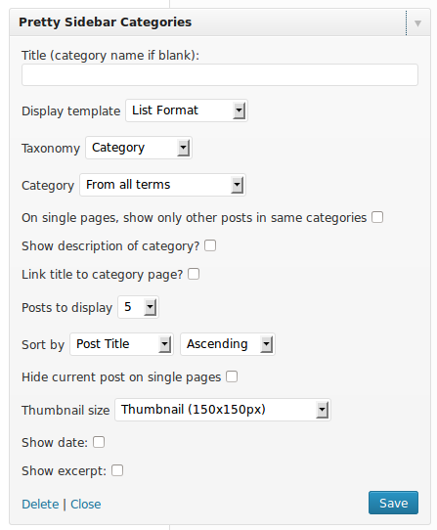Screen dimensions: 437x530
Task: Open the Thumbnail size dropdown
Action: point(223,410)
